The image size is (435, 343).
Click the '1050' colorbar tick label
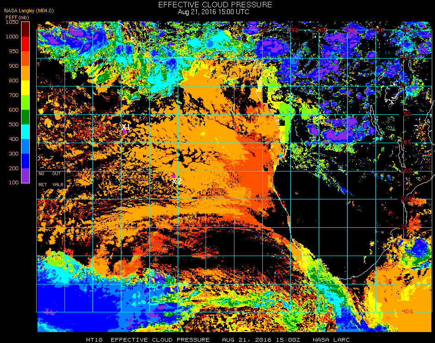point(12,22)
